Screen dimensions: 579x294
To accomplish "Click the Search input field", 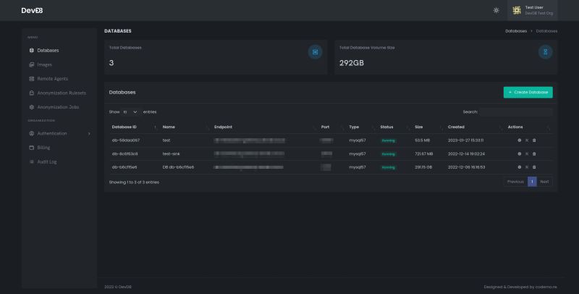I will click(515, 112).
